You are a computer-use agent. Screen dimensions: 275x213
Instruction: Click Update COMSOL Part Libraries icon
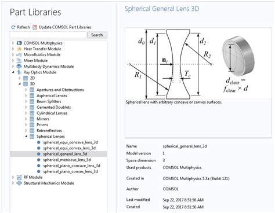tap(35, 27)
